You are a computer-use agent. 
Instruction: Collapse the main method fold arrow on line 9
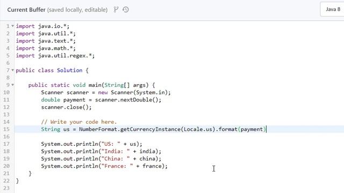[12, 85]
